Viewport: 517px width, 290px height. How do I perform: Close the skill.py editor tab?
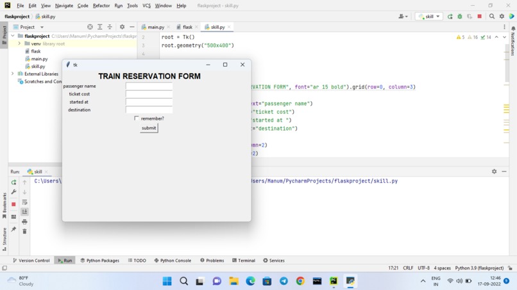(x=229, y=27)
